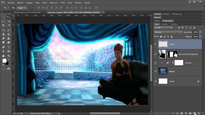The width and height of the screenshot is (205, 115).
Task: Reset default foreground and background colors
Action: 3,65
